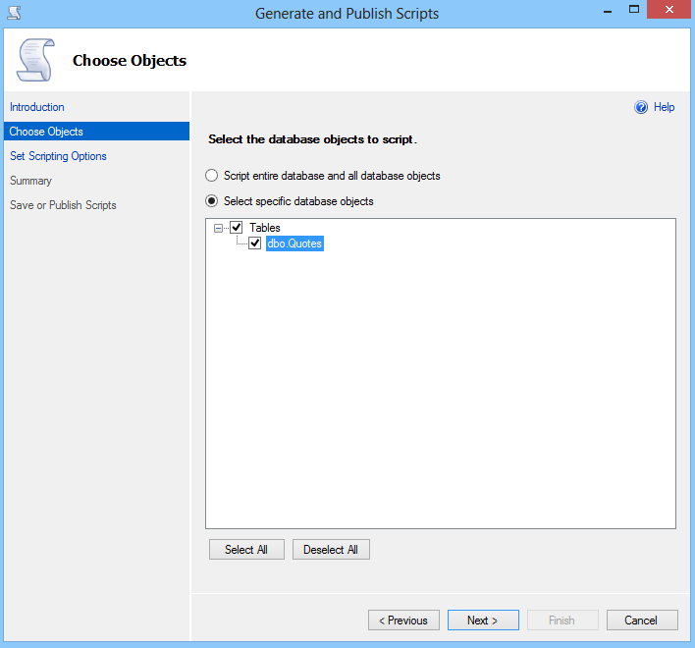The image size is (695, 648).
Task: Click the blue Help question-mark icon
Action: 640,107
